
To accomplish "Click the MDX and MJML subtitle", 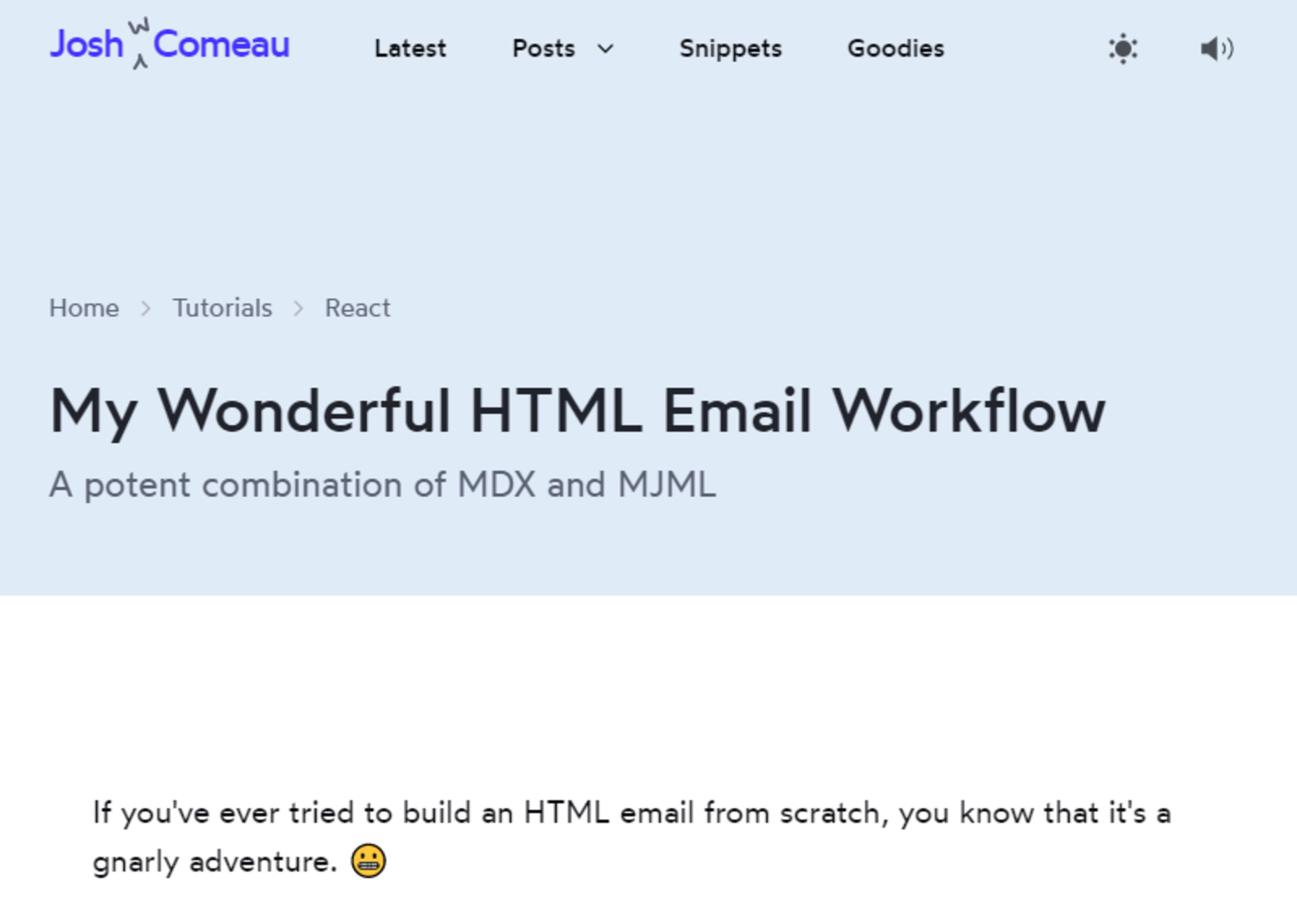I will [382, 484].
